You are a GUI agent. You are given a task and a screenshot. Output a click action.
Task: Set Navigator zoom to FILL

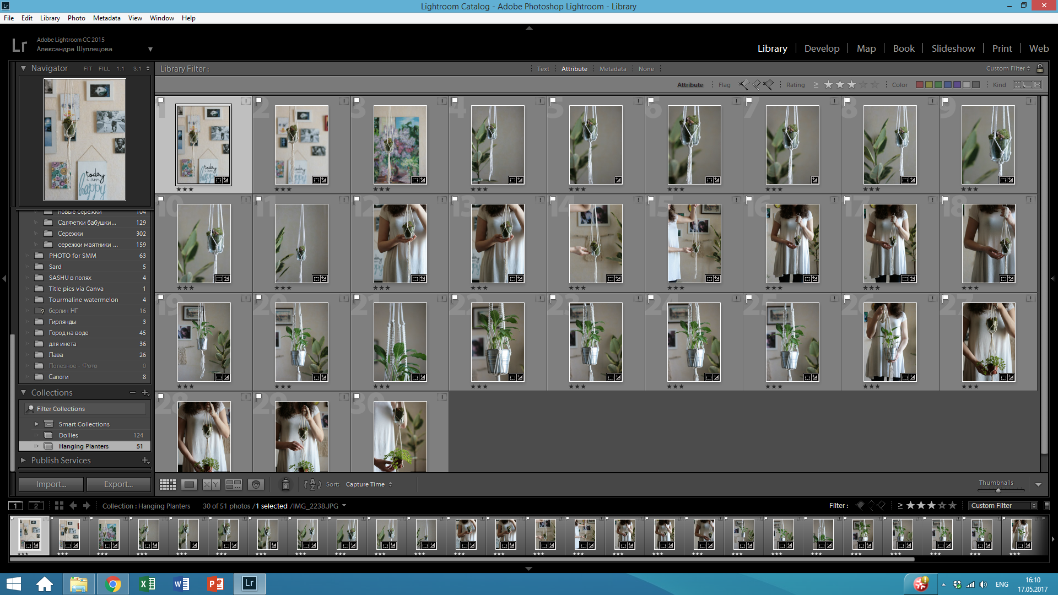[104, 69]
